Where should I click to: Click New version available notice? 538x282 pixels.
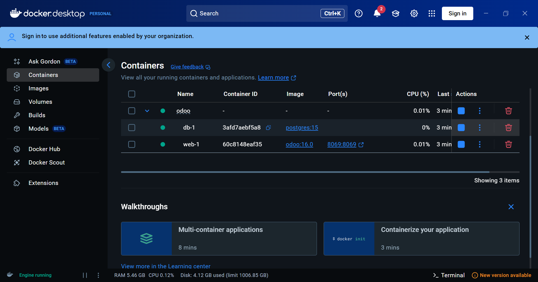click(x=502, y=275)
